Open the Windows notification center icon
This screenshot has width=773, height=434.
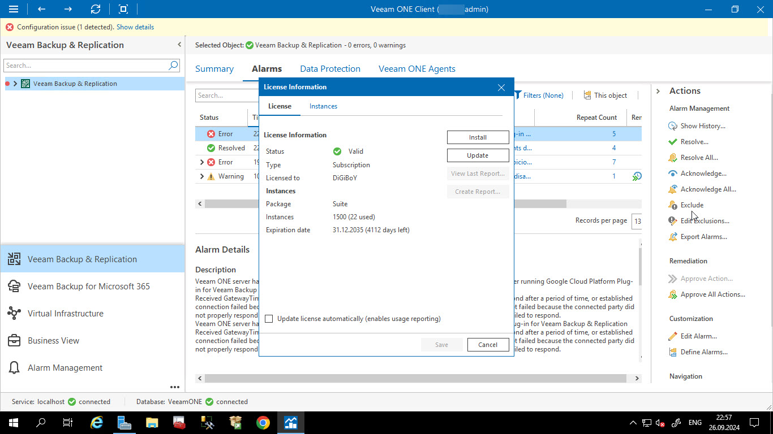(x=754, y=422)
